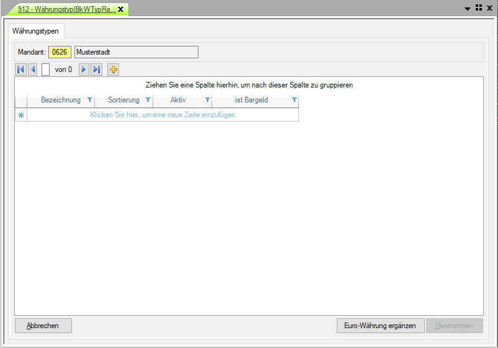The image size is (498, 348).
Task: Open filter for Sortierung column
Action: tap(148, 100)
